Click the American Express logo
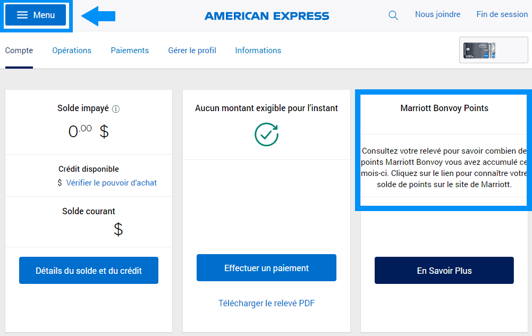The image size is (532, 336). 266,15
